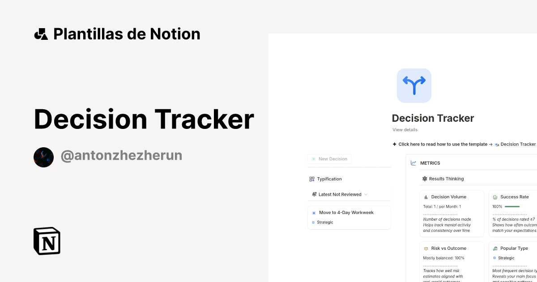Click the scales icon next to Risk vs Outcome
Viewport: 537px width, 282px height.
(426, 248)
